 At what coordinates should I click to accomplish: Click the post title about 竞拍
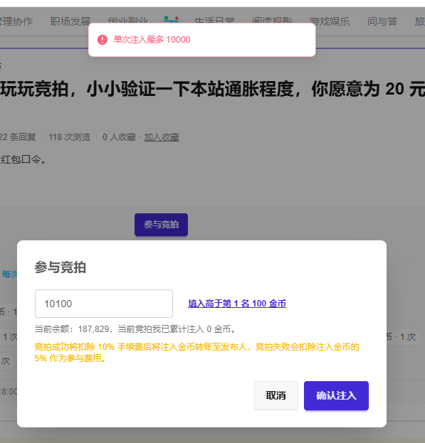(x=212, y=89)
